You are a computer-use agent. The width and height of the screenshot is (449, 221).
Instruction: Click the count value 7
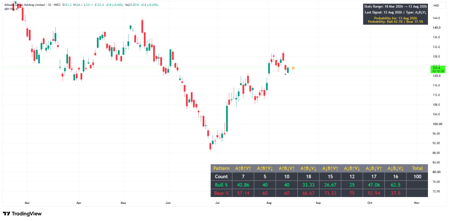[243, 176]
